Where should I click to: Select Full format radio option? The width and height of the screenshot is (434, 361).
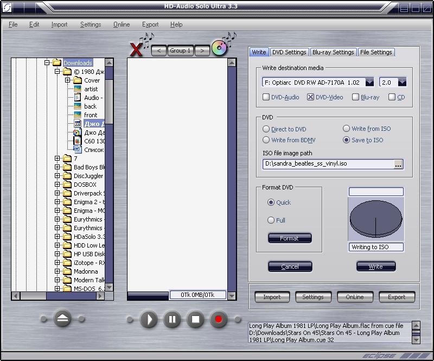[x=271, y=220]
